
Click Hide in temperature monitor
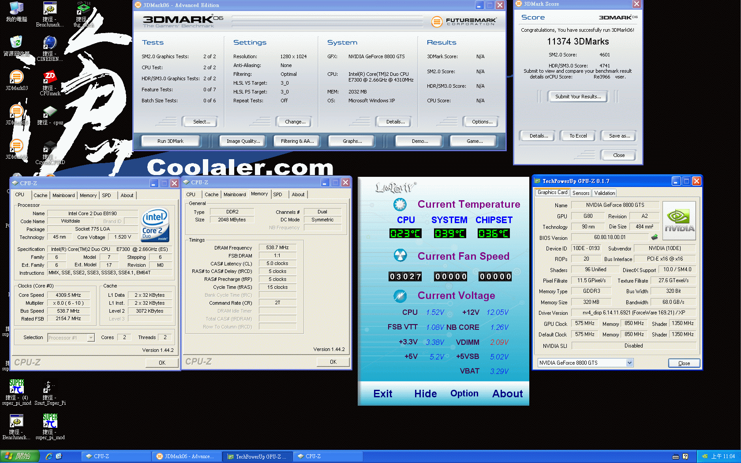point(425,394)
